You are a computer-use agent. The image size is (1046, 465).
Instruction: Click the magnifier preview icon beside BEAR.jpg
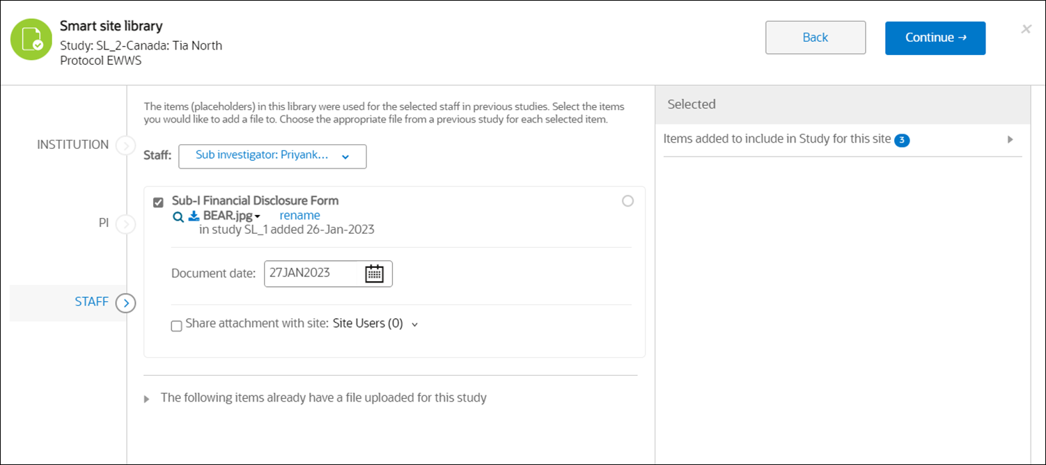click(179, 216)
